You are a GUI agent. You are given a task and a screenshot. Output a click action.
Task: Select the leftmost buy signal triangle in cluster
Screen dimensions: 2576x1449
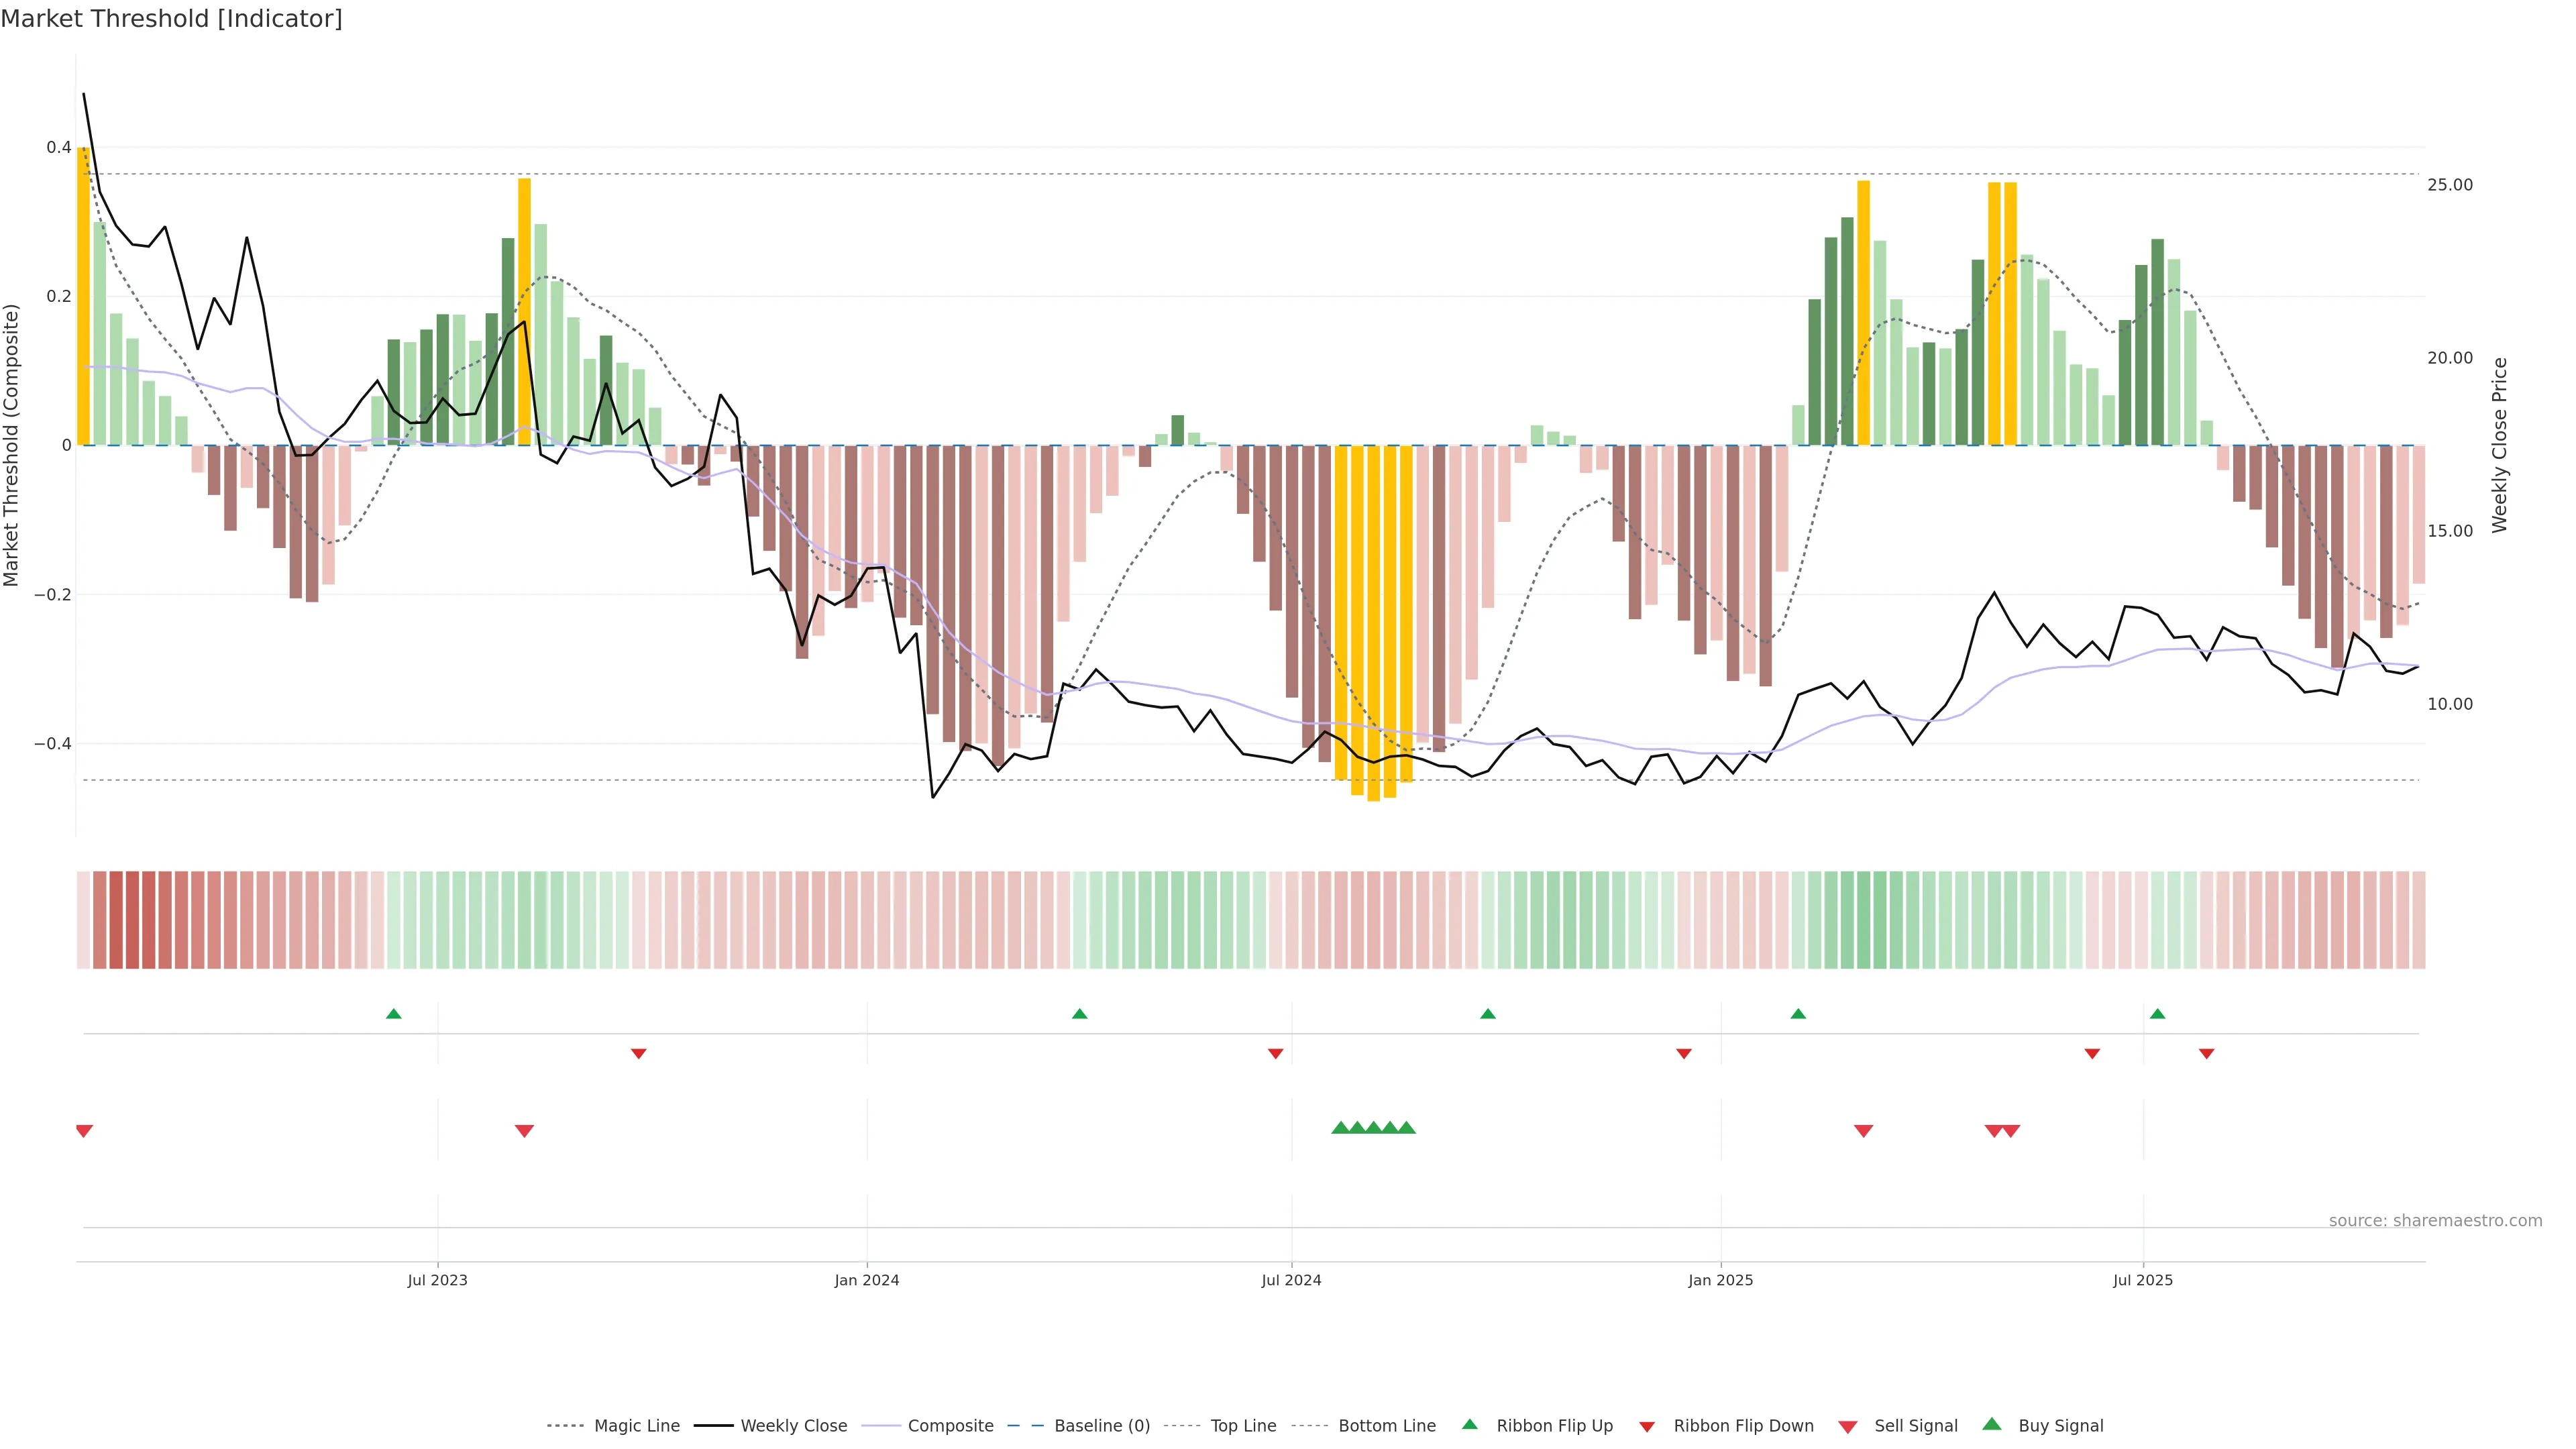tap(1340, 1128)
